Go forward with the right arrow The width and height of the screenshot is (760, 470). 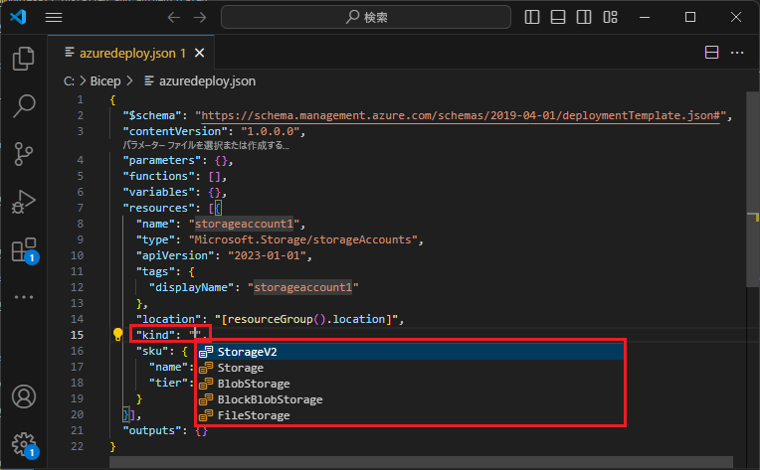pyautogui.click(x=200, y=18)
